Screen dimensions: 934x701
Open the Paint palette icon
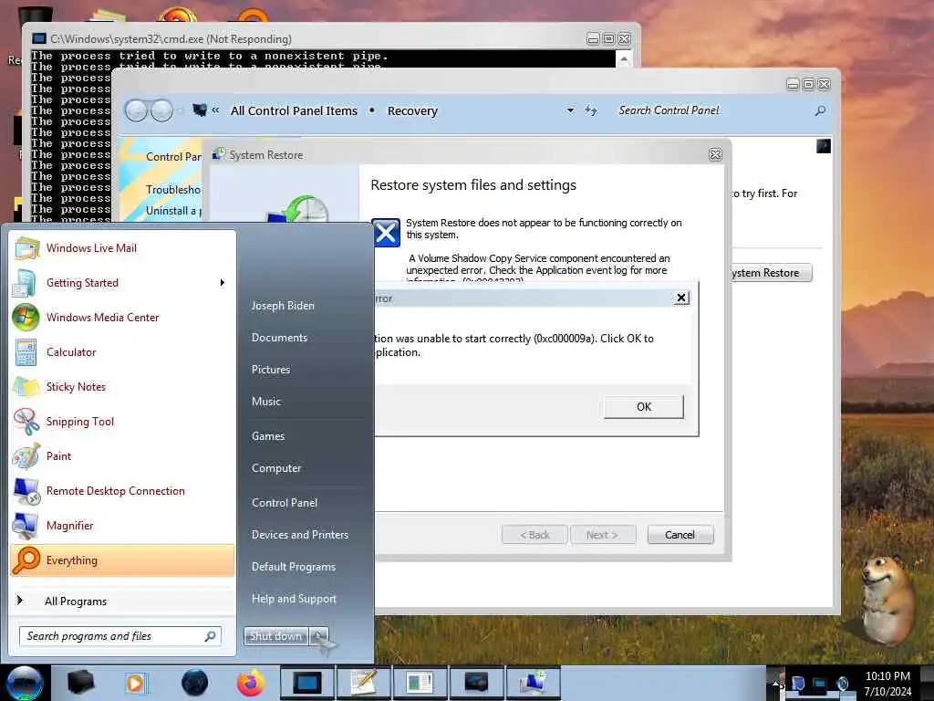[26, 456]
